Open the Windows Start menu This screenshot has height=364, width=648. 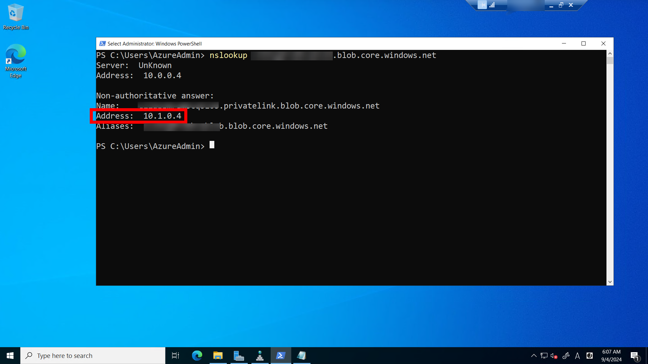[10, 356]
